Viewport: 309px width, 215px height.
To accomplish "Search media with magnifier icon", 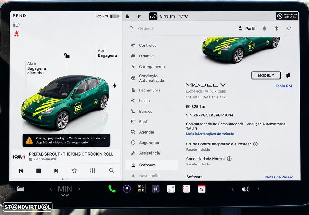I will (112, 170).
